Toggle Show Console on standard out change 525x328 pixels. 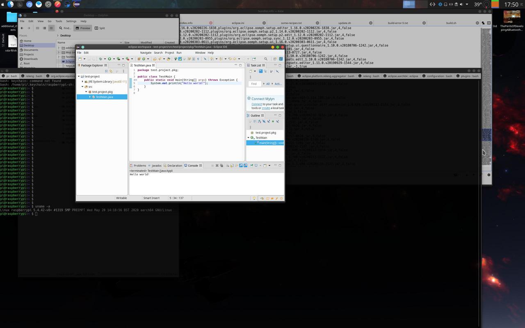pyautogui.click(x=241, y=165)
